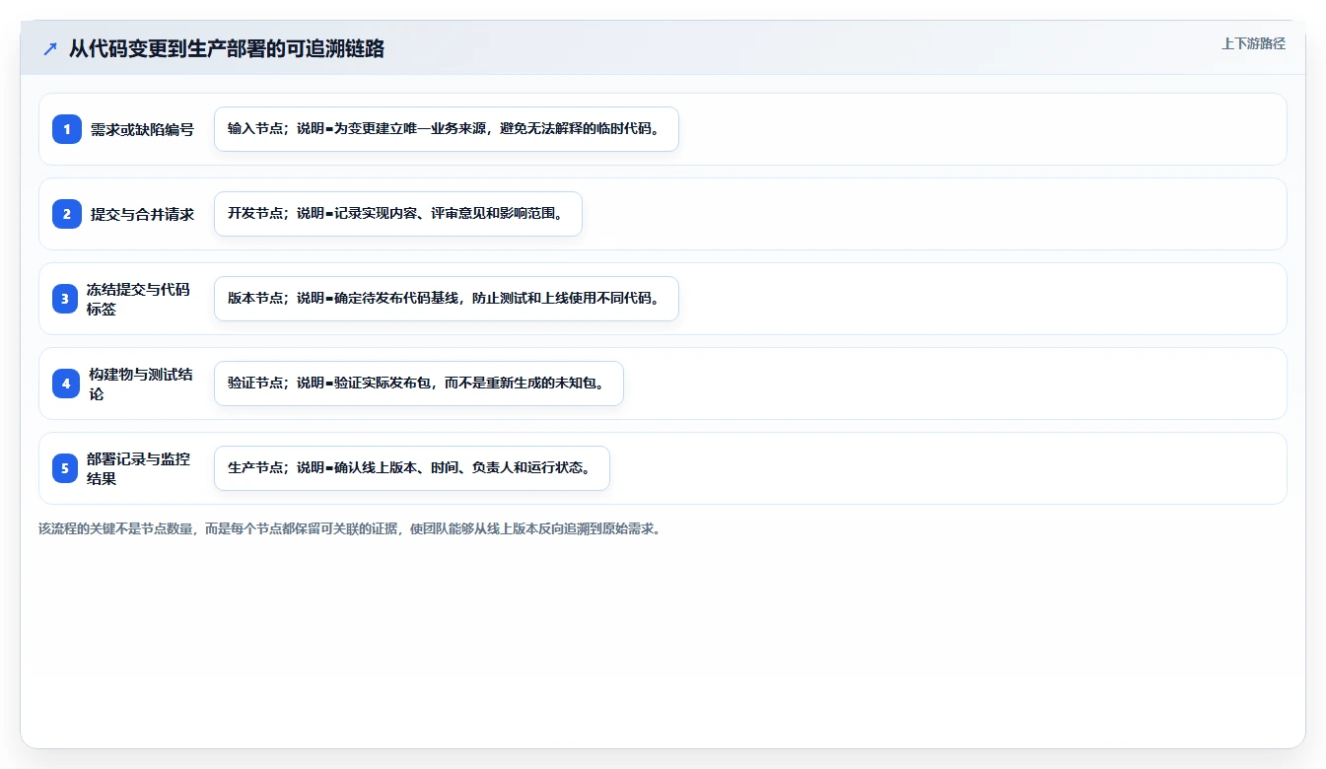
Task: Click the footer note starting 该流程的关键
Action: pos(350,528)
